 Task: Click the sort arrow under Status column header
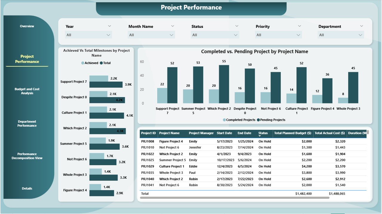(x=260, y=136)
